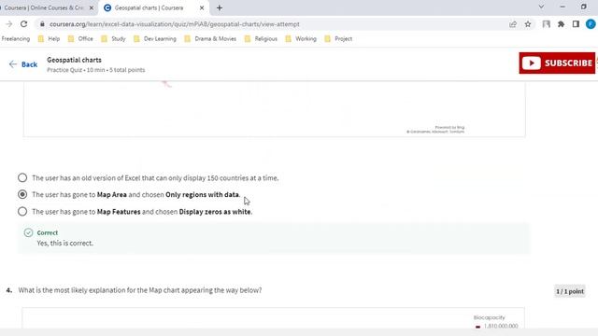Close the Coursera Online Courses tab
The height and width of the screenshot is (336, 598).
coord(92,7)
